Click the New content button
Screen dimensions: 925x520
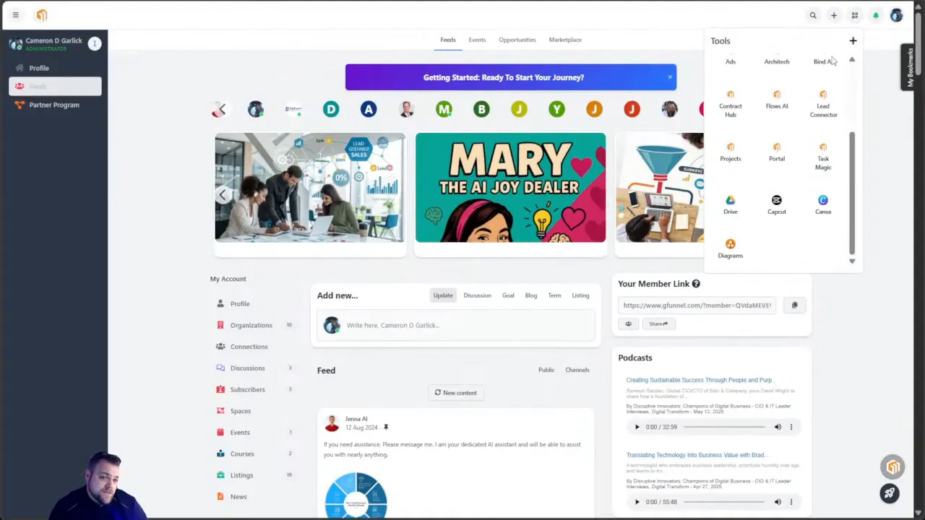(455, 393)
